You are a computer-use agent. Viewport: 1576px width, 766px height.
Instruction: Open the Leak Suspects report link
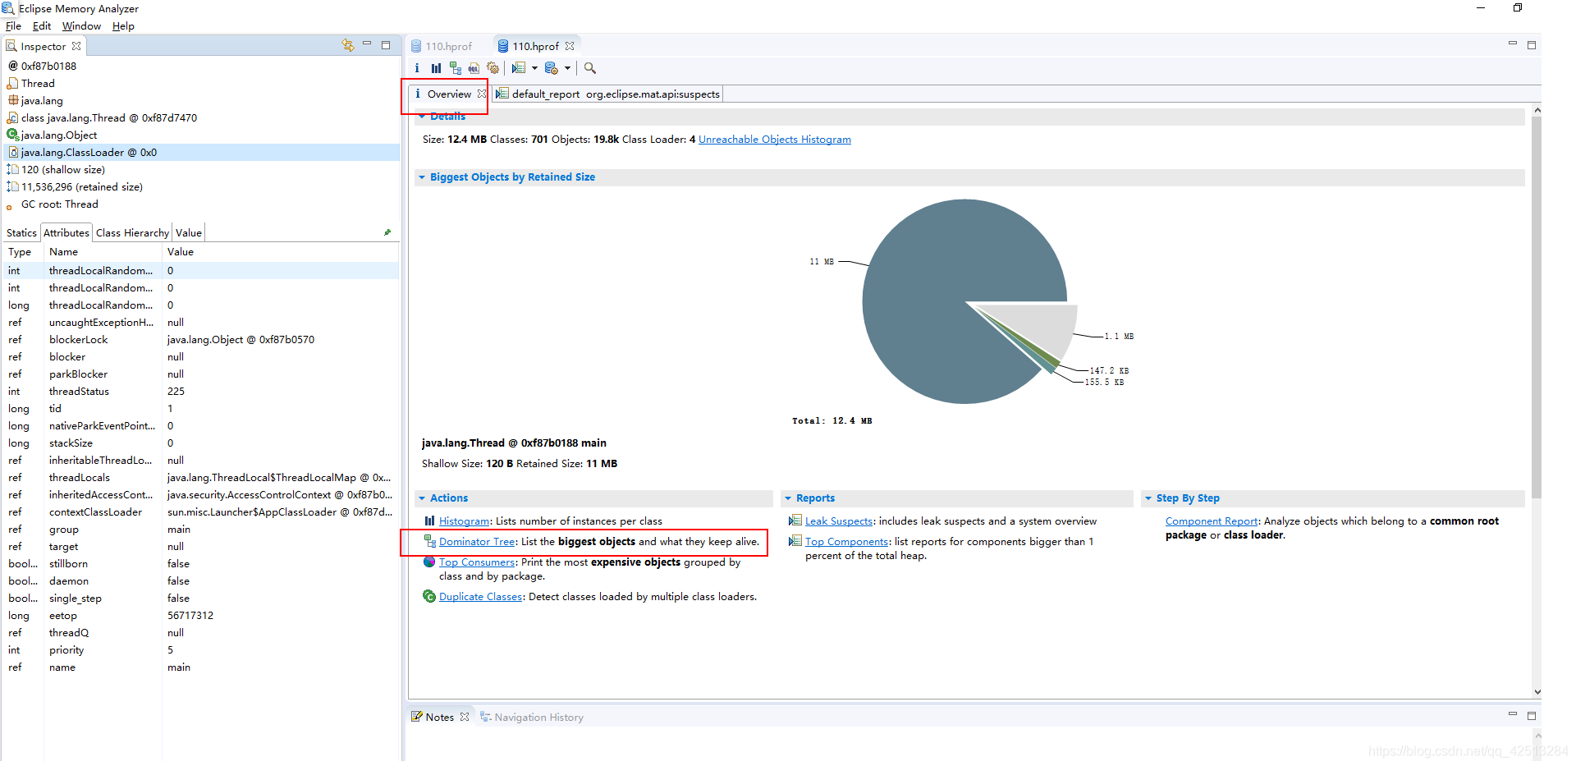[x=839, y=521]
